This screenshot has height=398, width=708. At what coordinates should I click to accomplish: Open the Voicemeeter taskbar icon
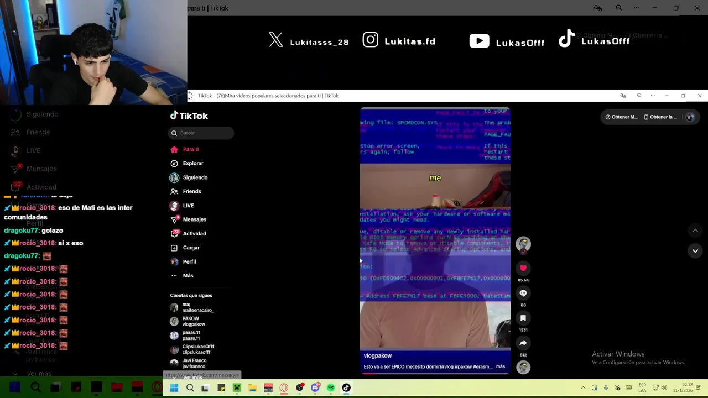pyautogui.click(x=268, y=388)
